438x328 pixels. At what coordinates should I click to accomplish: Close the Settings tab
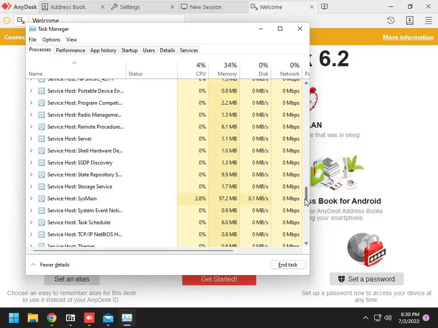pos(172,7)
